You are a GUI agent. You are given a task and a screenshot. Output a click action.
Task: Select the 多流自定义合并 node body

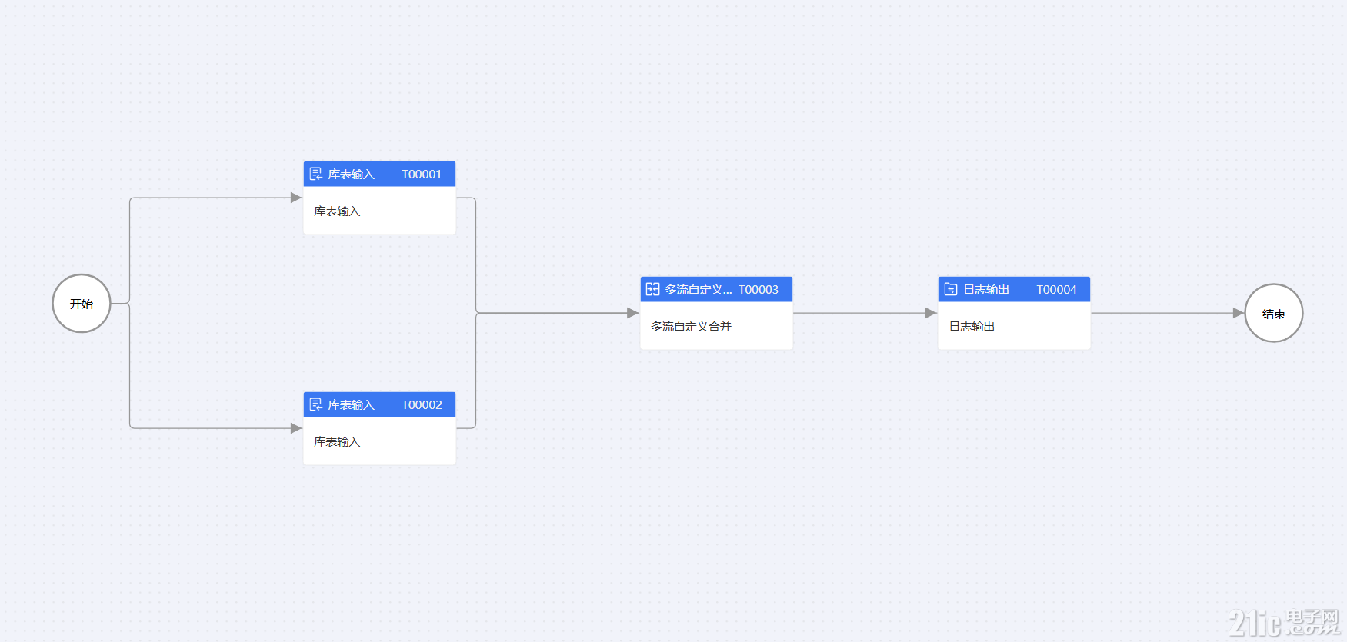(x=716, y=326)
